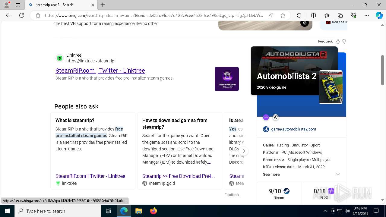Click thumbs down feedback icon
This screenshot has height=217, width=386.
pos(344,41)
